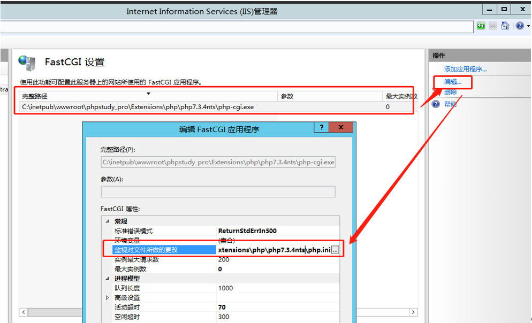Screen dimensions: 532x323
Task: Open the help icon in the address toolbar
Action: [520, 26]
